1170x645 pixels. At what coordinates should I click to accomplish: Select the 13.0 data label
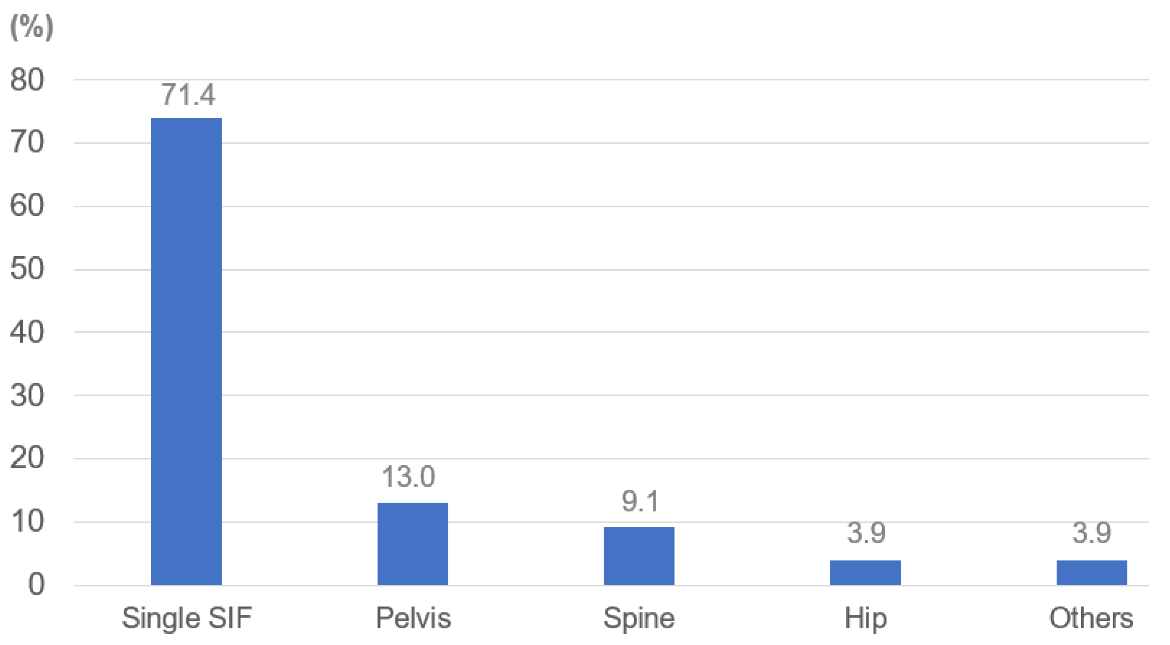click(408, 477)
